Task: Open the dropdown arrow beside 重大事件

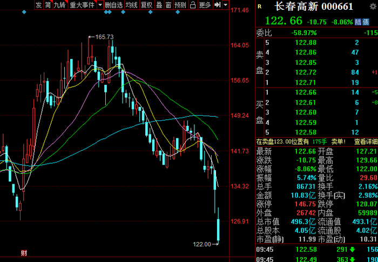Action: pos(100,5)
